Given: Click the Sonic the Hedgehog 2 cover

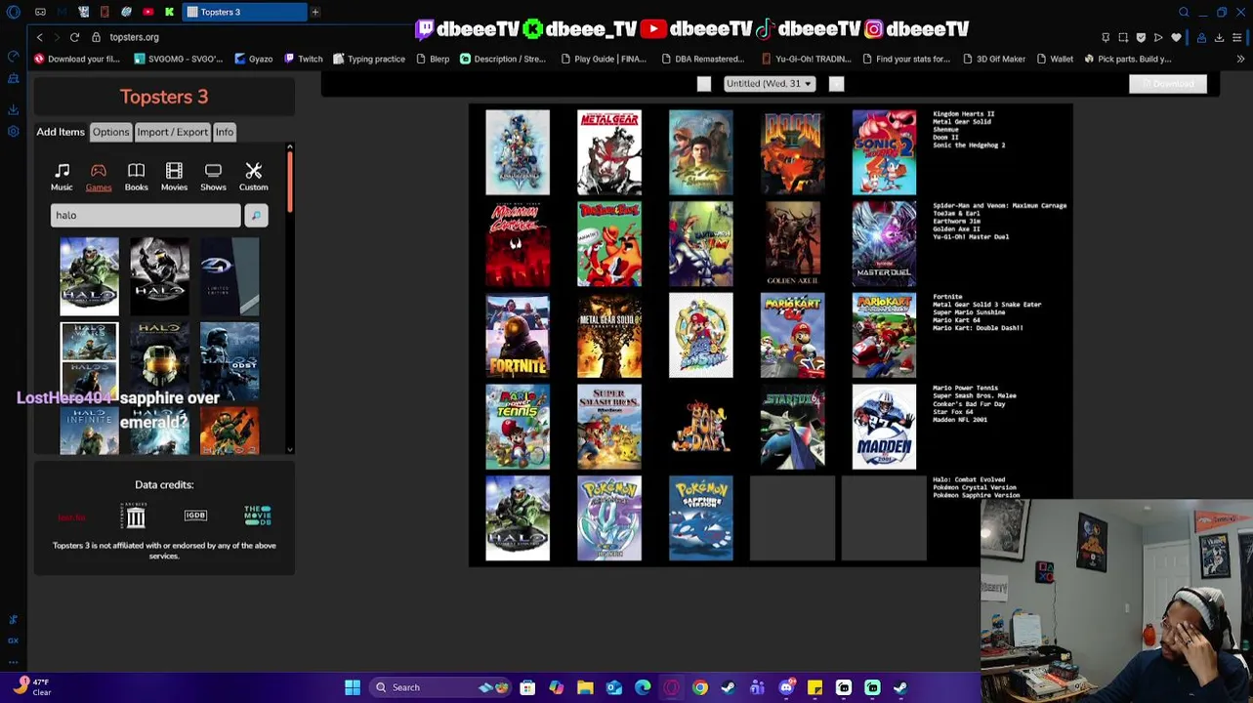Looking at the screenshot, I should [x=884, y=152].
